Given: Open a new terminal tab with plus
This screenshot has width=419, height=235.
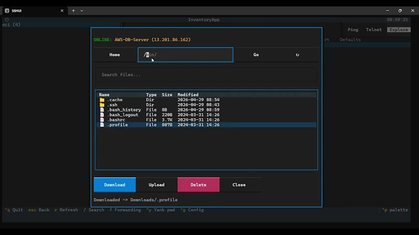Looking at the screenshot, I should point(73,10).
